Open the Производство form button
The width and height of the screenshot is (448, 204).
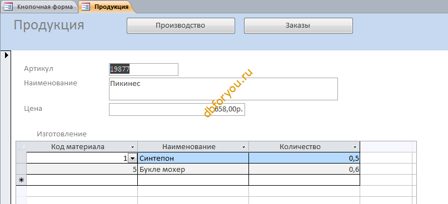click(x=181, y=25)
